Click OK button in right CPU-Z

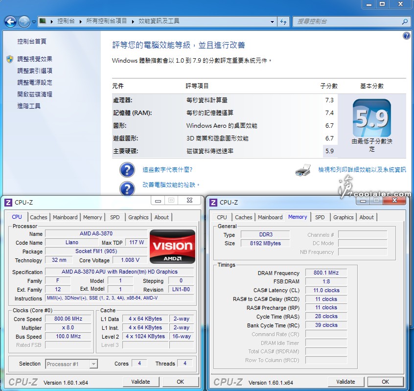point(386,382)
